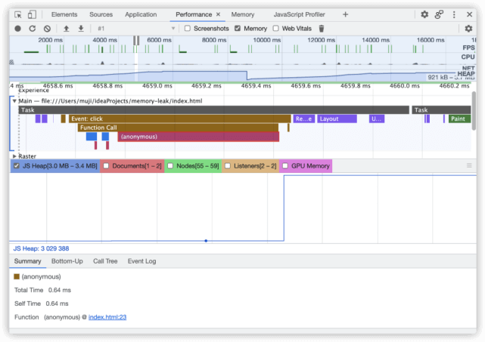Close the DevTools panel

tap(469, 14)
